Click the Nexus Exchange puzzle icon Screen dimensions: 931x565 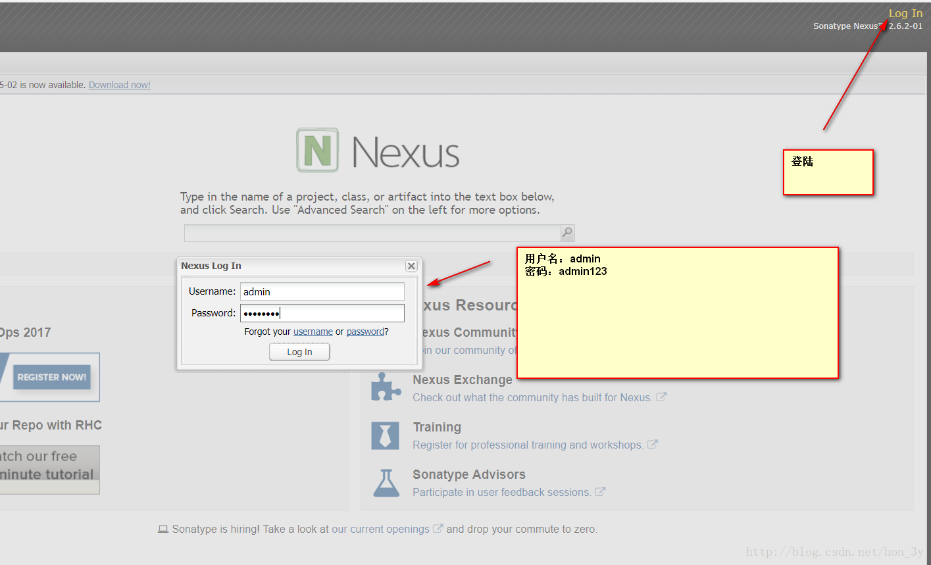point(386,387)
